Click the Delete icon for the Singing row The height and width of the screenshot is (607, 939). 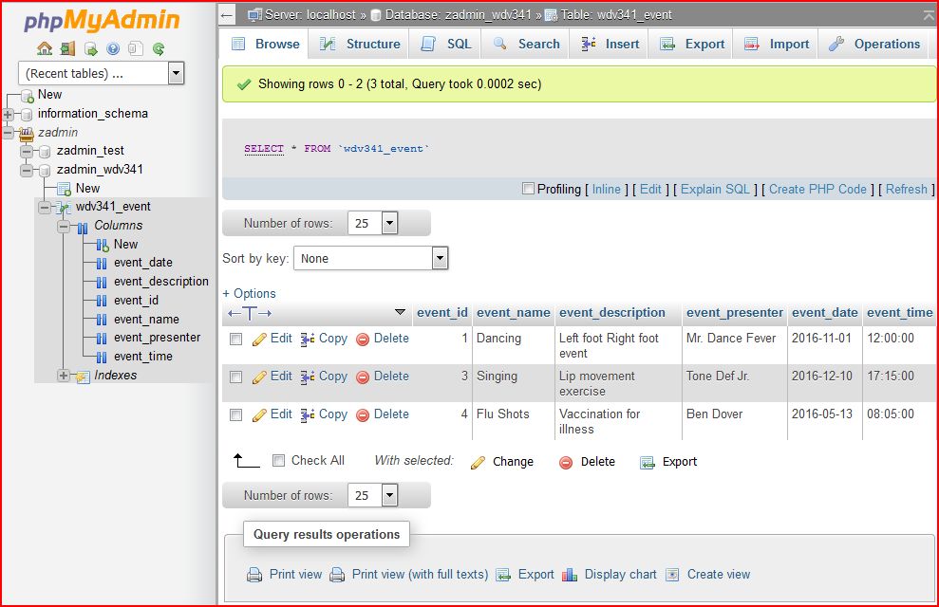363,377
